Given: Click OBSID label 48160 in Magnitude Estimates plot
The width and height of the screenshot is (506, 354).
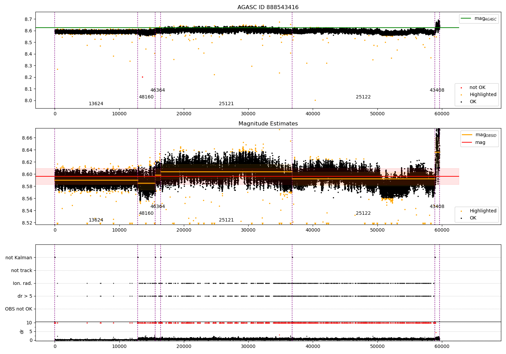Looking at the screenshot, I should point(146,213).
